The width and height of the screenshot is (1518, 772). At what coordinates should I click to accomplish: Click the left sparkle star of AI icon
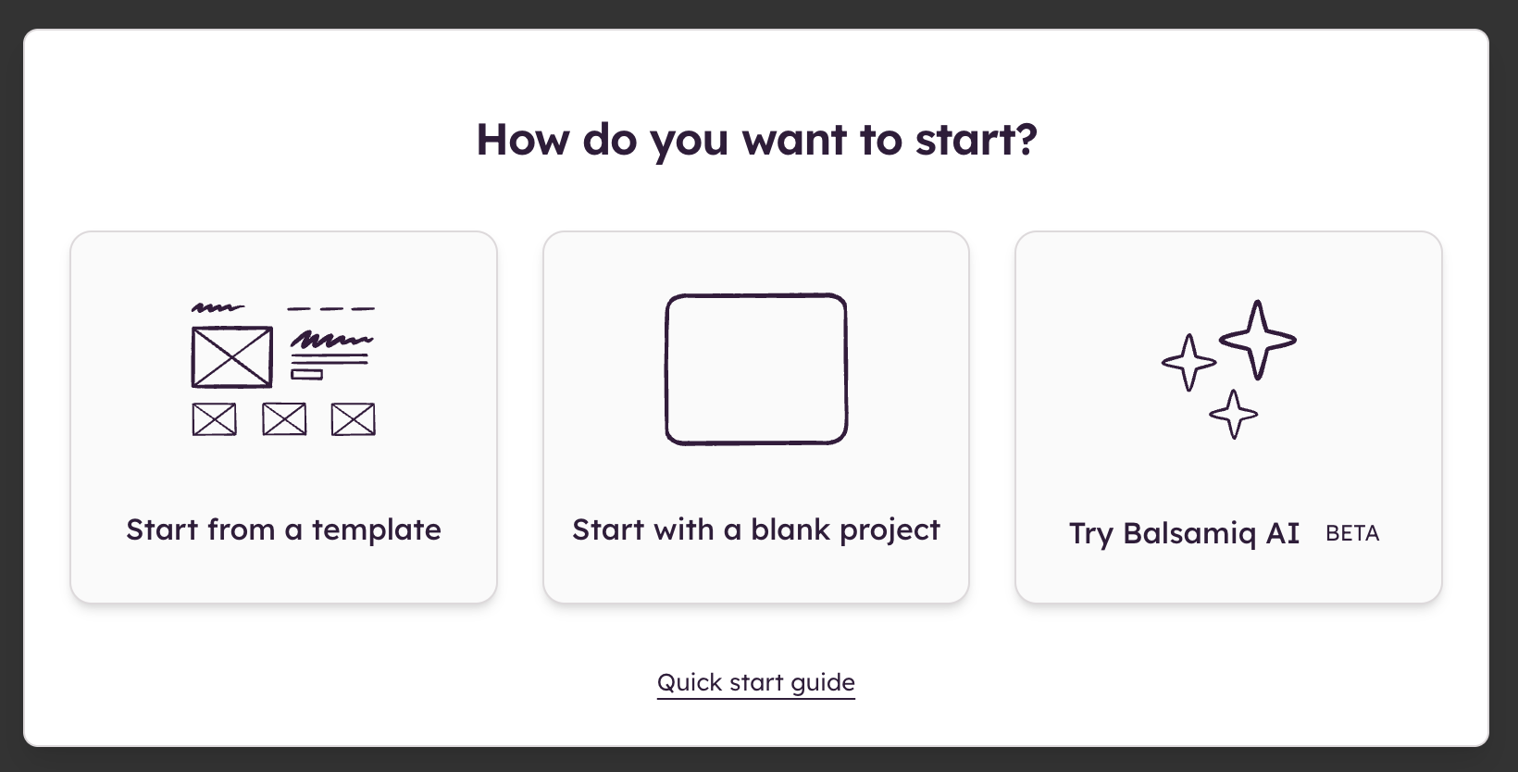(x=1188, y=362)
